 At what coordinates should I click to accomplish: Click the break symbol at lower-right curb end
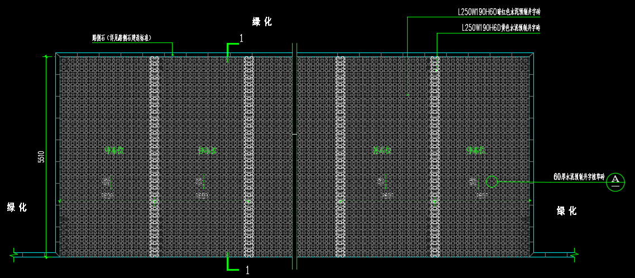pos(574,255)
